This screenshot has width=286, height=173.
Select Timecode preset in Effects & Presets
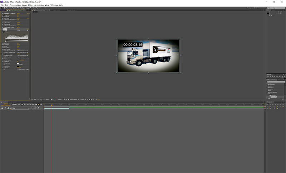(274, 97)
